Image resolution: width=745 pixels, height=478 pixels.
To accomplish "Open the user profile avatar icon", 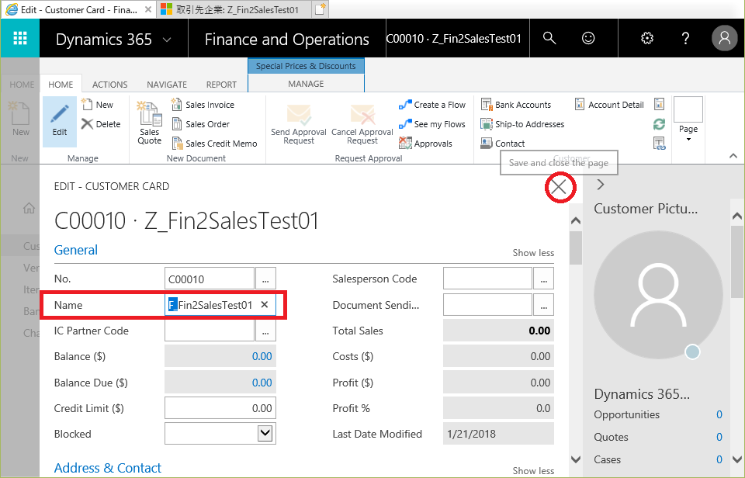I will click(725, 38).
